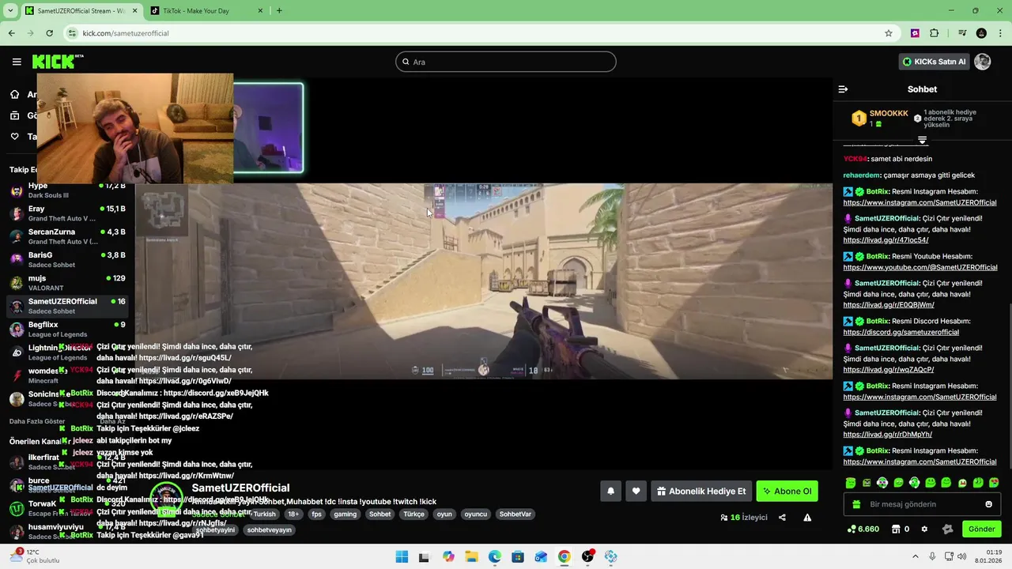Open chat settings gear icon
The height and width of the screenshot is (569, 1012).
pos(924,529)
